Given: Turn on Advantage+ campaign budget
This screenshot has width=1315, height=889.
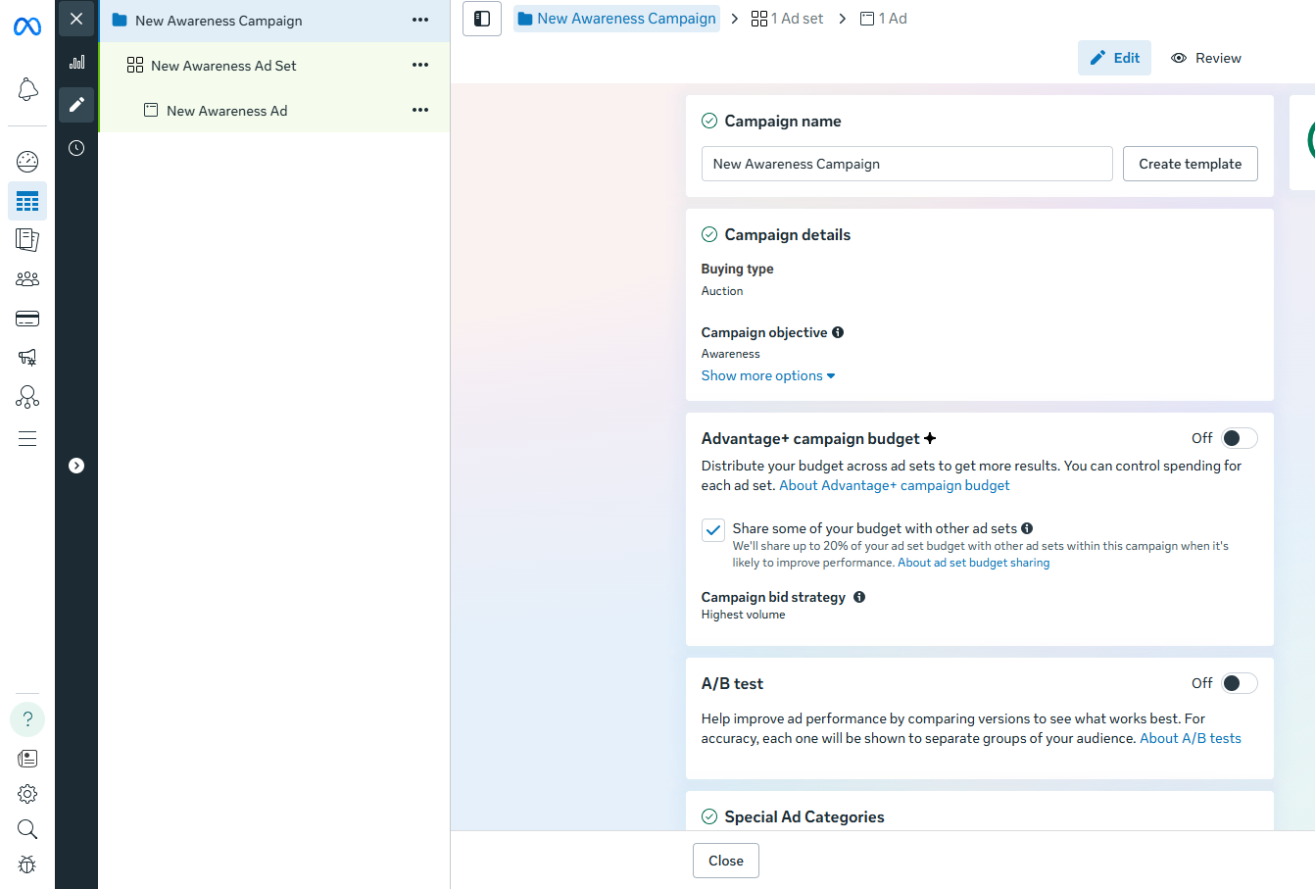Looking at the screenshot, I should click(1239, 437).
